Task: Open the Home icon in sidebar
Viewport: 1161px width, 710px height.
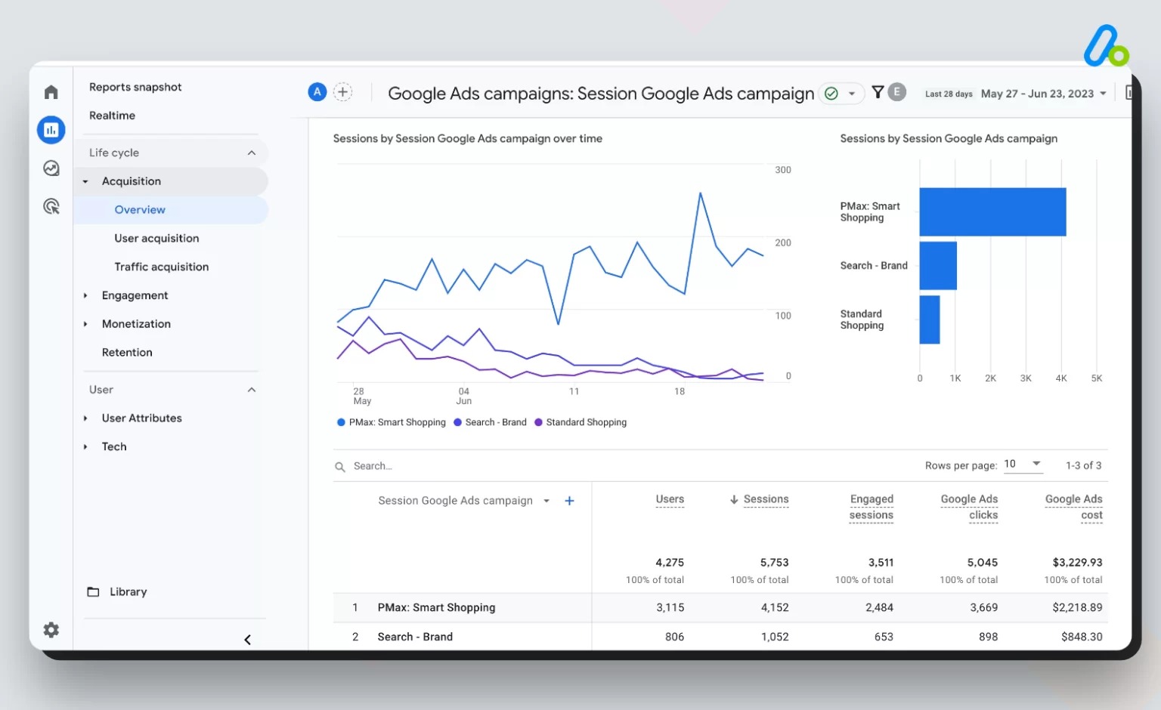Action: 51,92
